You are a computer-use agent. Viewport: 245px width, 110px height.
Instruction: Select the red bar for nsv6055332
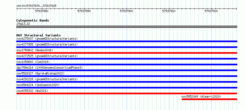127,93
